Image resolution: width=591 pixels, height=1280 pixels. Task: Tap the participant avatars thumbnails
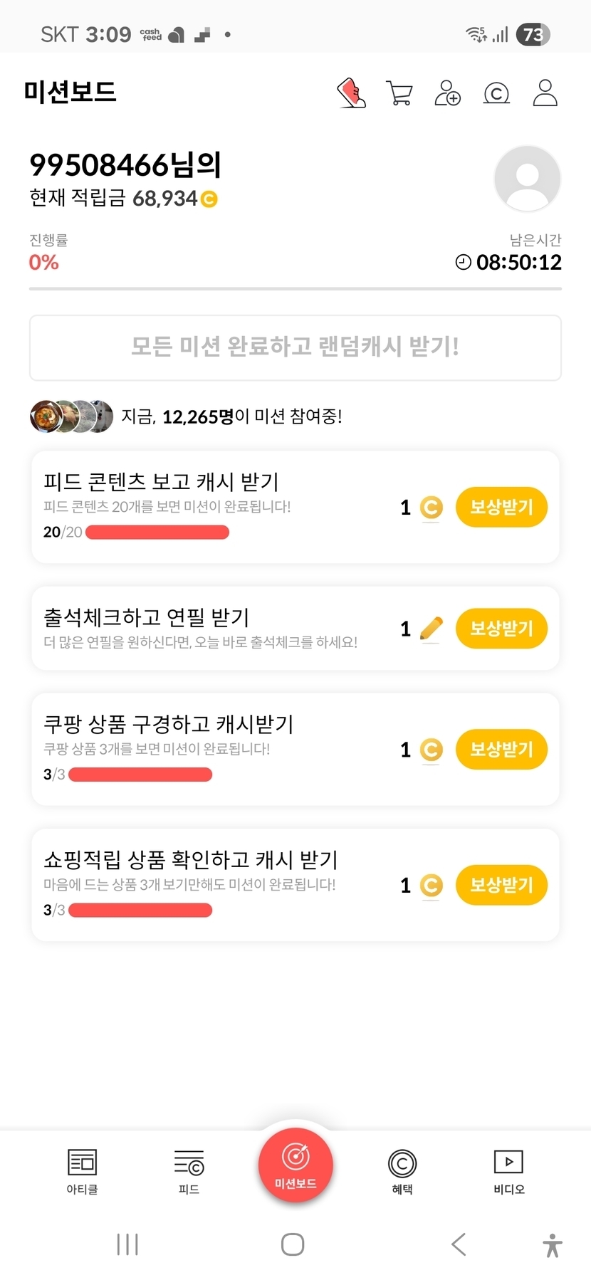click(x=71, y=416)
